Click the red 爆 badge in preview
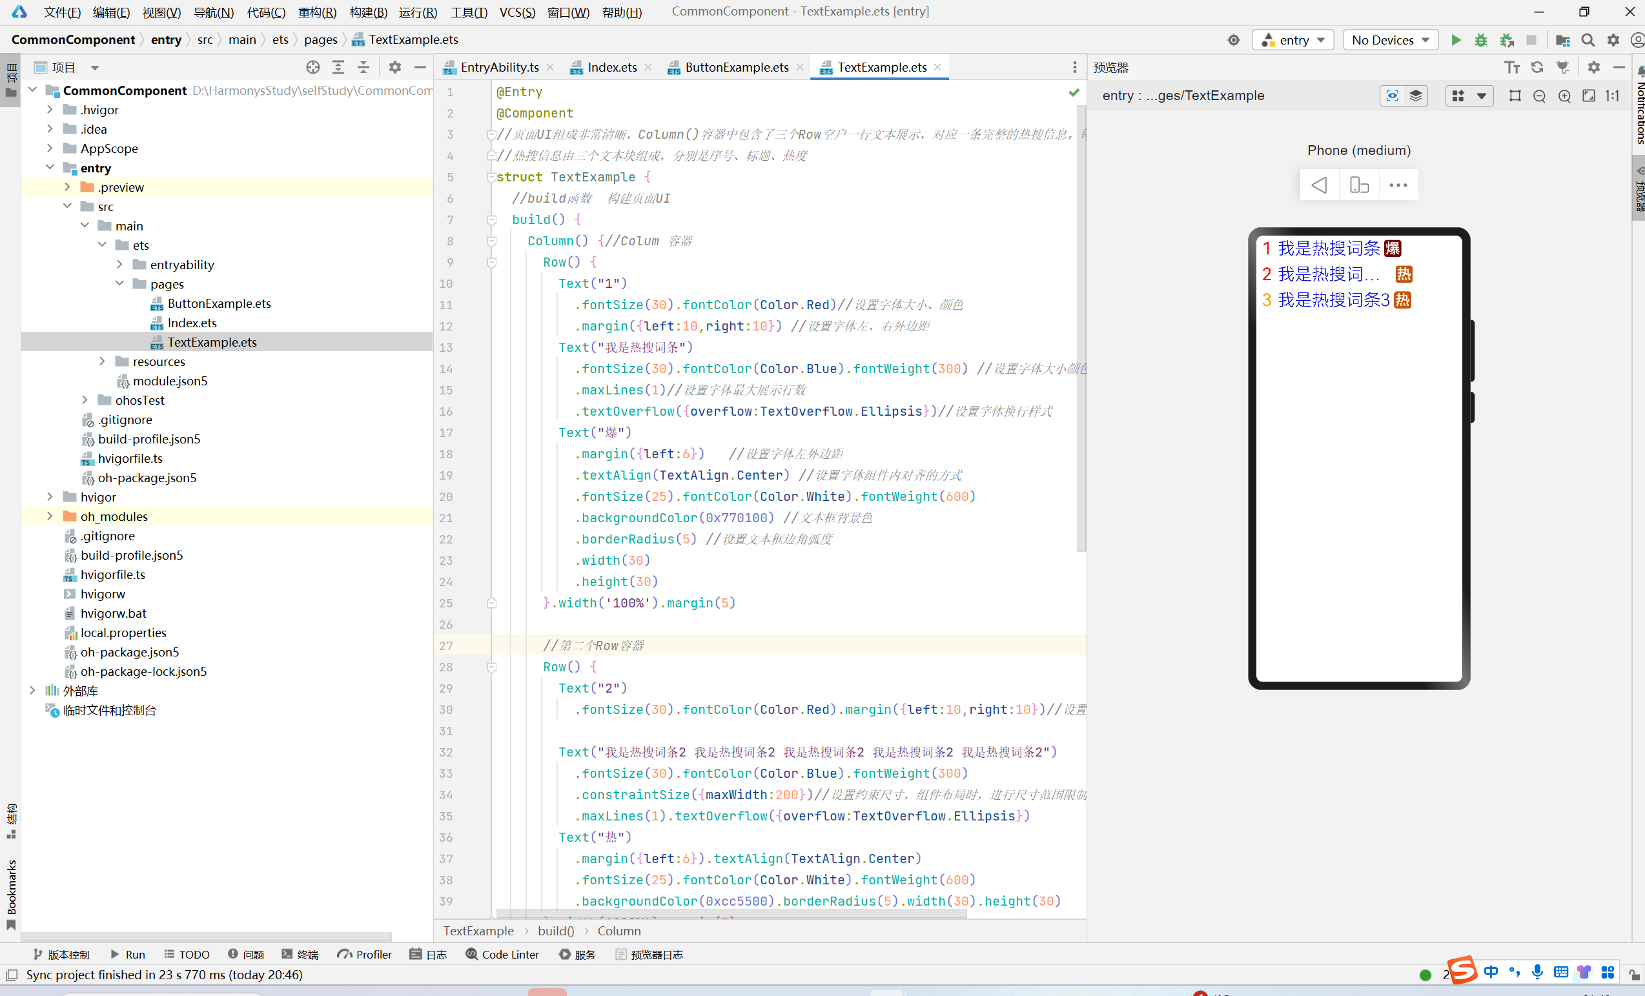Image resolution: width=1645 pixels, height=996 pixels. tap(1392, 249)
